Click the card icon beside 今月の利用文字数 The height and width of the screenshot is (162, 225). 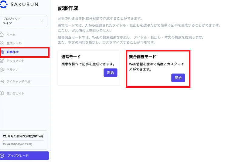click(x=5, y=136)
